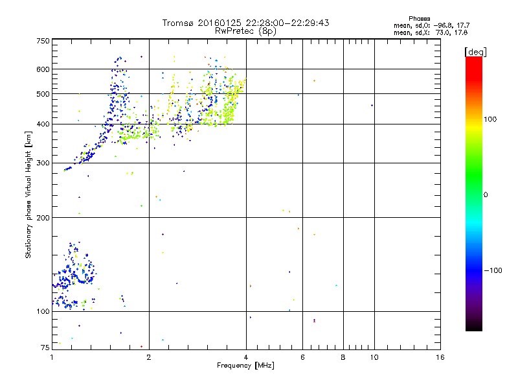Select the 'RwPretec (8p)' subtitle
The width and height of the screenshot is (518, 389).
tap(245, 31)
